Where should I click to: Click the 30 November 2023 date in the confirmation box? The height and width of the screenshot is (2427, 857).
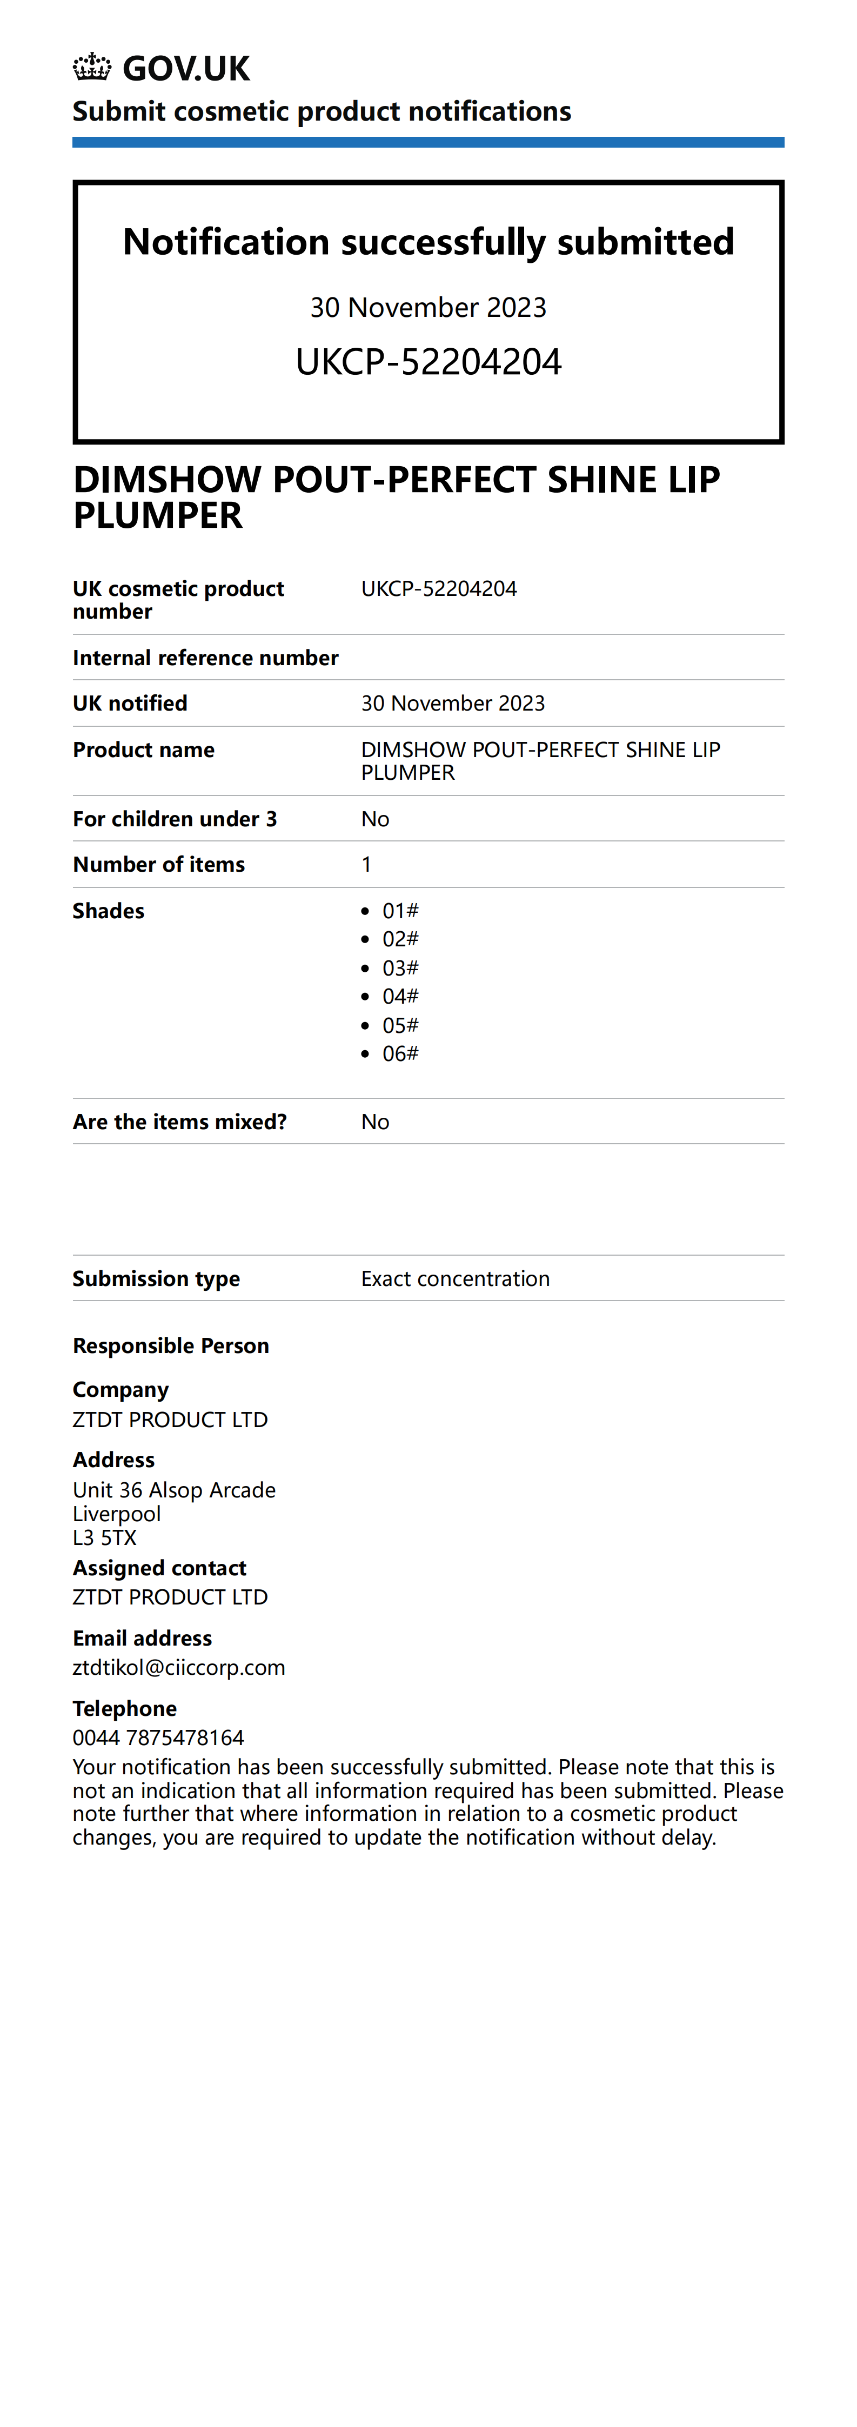click(x=428, y=307)
